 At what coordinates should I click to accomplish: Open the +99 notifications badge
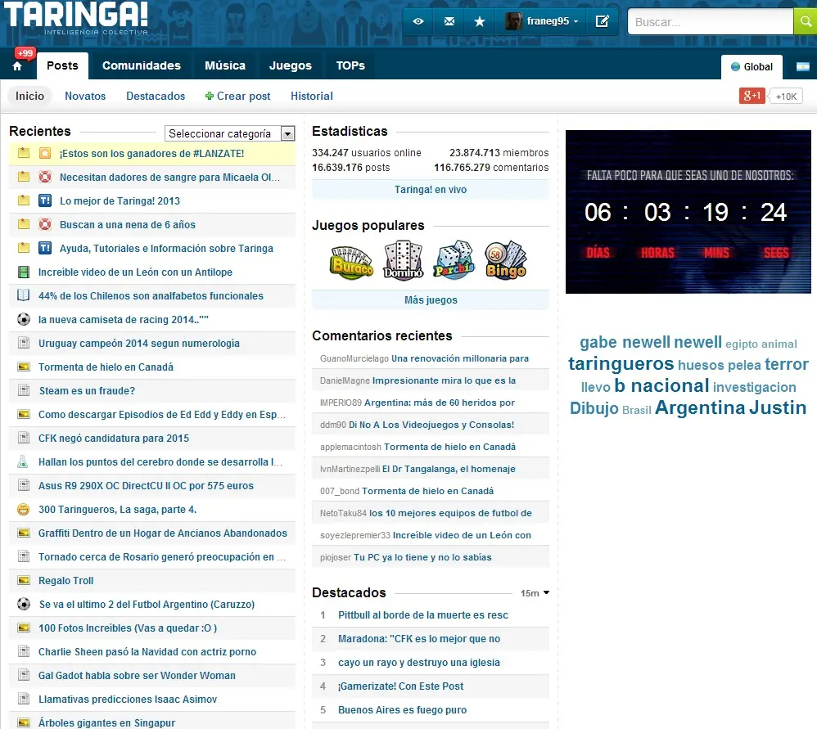[25, 53]
